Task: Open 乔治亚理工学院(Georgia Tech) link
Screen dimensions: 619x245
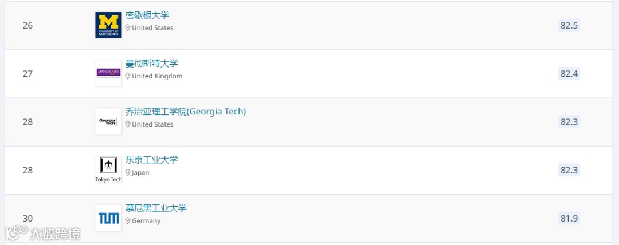Action: pos(186,112)
